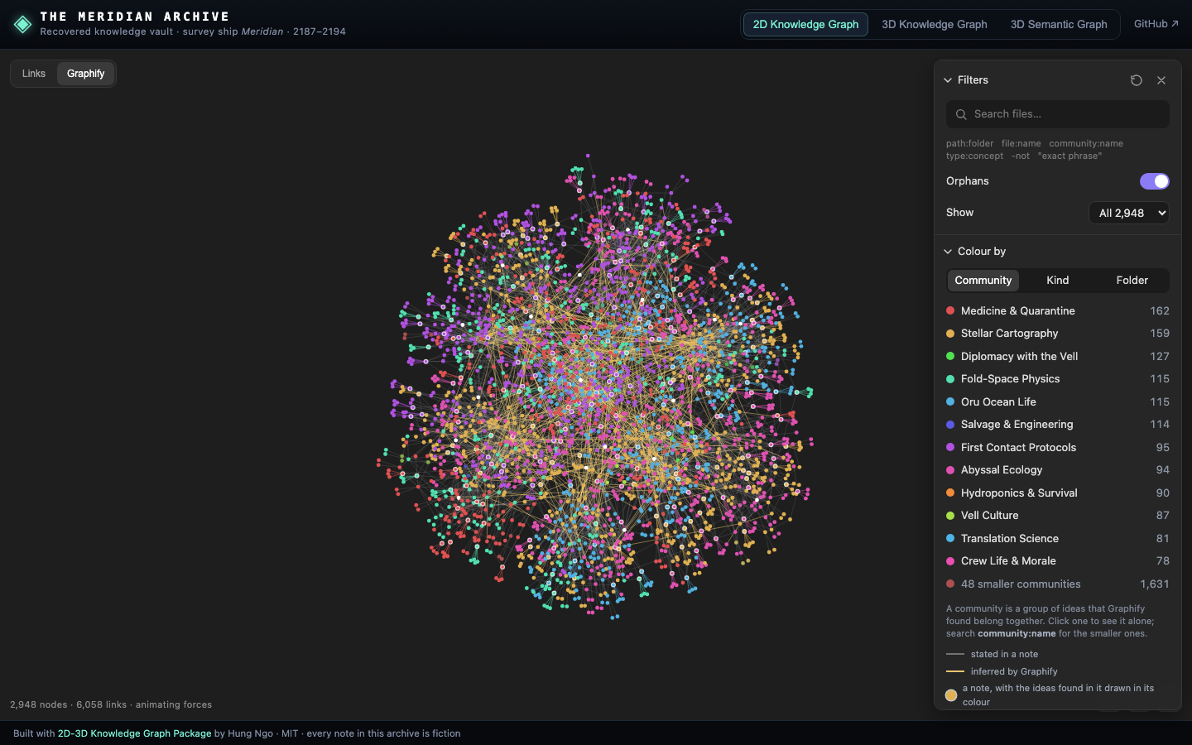Click the First Contact Protocols purple dot
This screenshot has width=1192, height=745.
(950, 448)
